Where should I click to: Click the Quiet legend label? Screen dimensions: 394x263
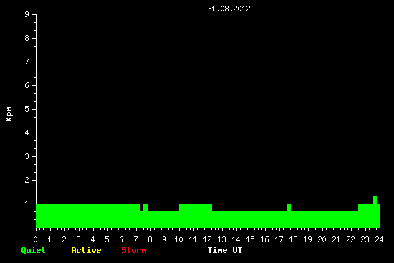click(x=34, y=250)
